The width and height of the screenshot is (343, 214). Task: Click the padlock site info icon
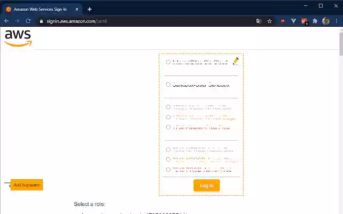41,21
